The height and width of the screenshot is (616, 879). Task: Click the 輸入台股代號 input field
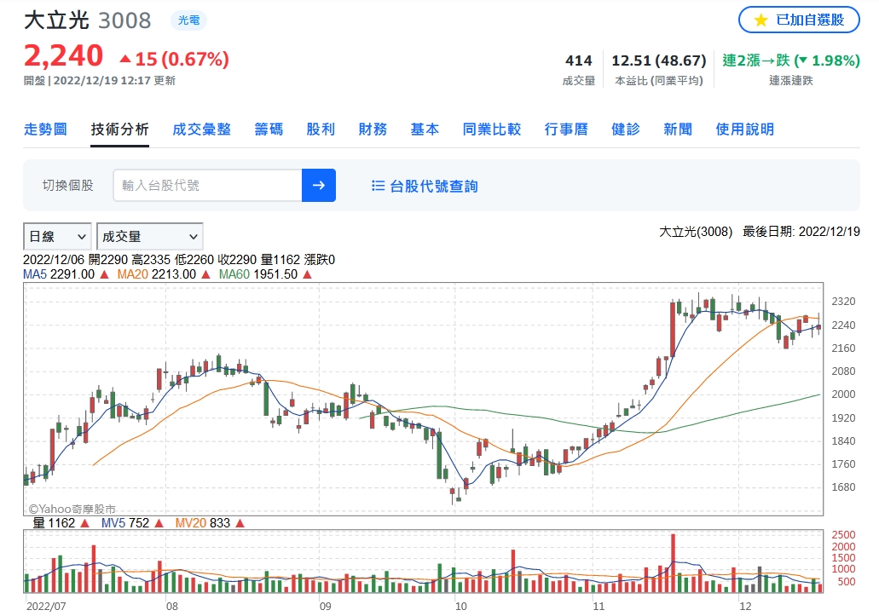(x=207, y=186)
